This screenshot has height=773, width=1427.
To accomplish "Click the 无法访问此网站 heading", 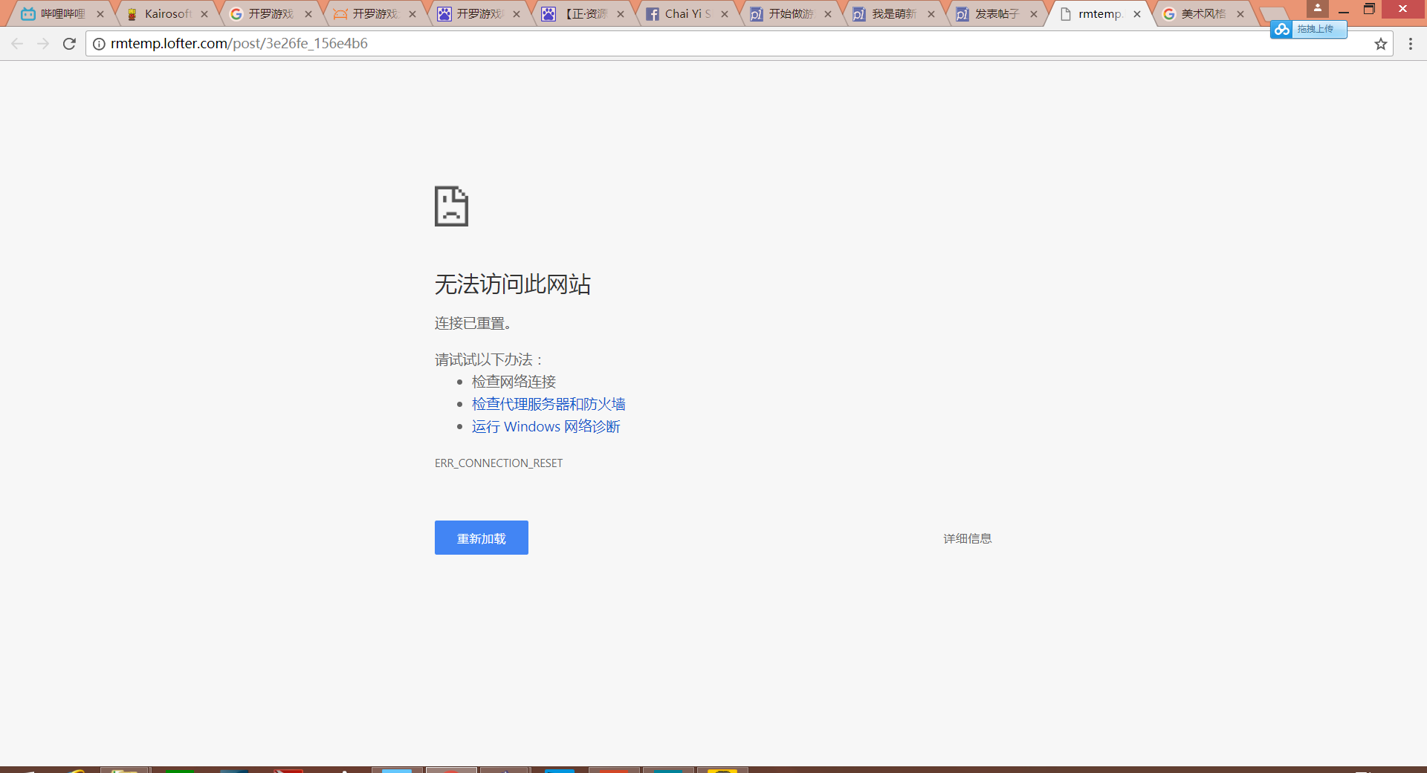I will point(513,284).
